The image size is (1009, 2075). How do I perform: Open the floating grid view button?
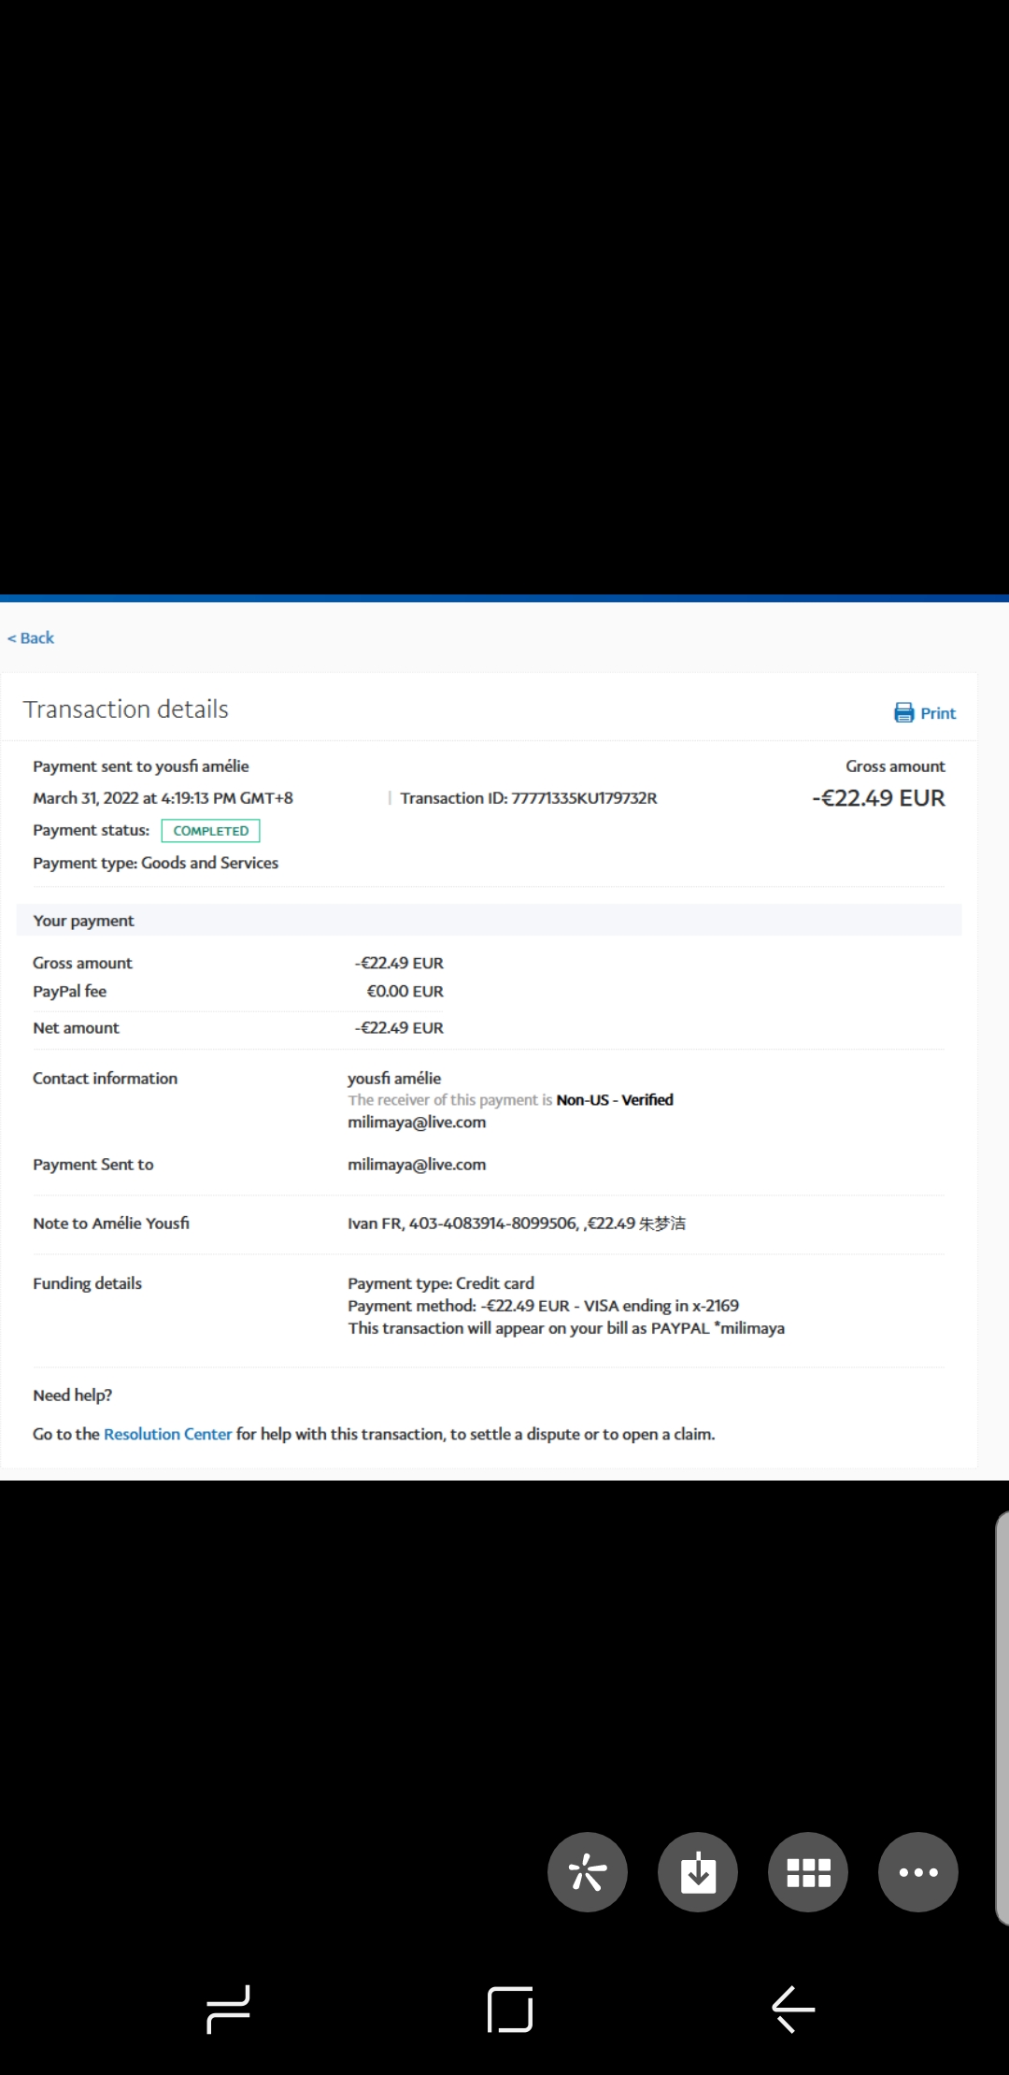click(x=808, y=1872)
